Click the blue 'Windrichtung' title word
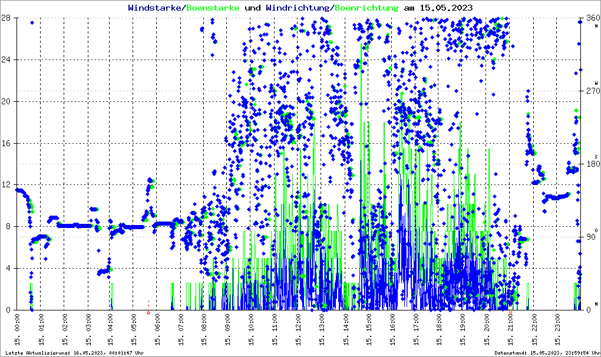Screen dimensions: 601x357 coord(297,8)
